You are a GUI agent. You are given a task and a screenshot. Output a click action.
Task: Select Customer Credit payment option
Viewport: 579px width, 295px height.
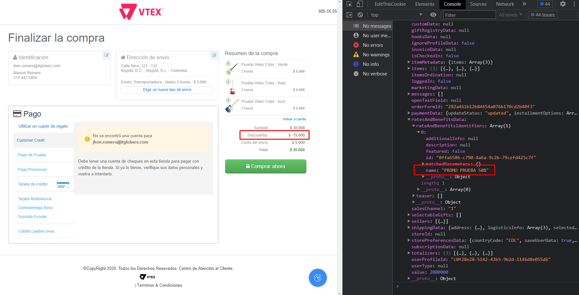(x=31, y=140)
